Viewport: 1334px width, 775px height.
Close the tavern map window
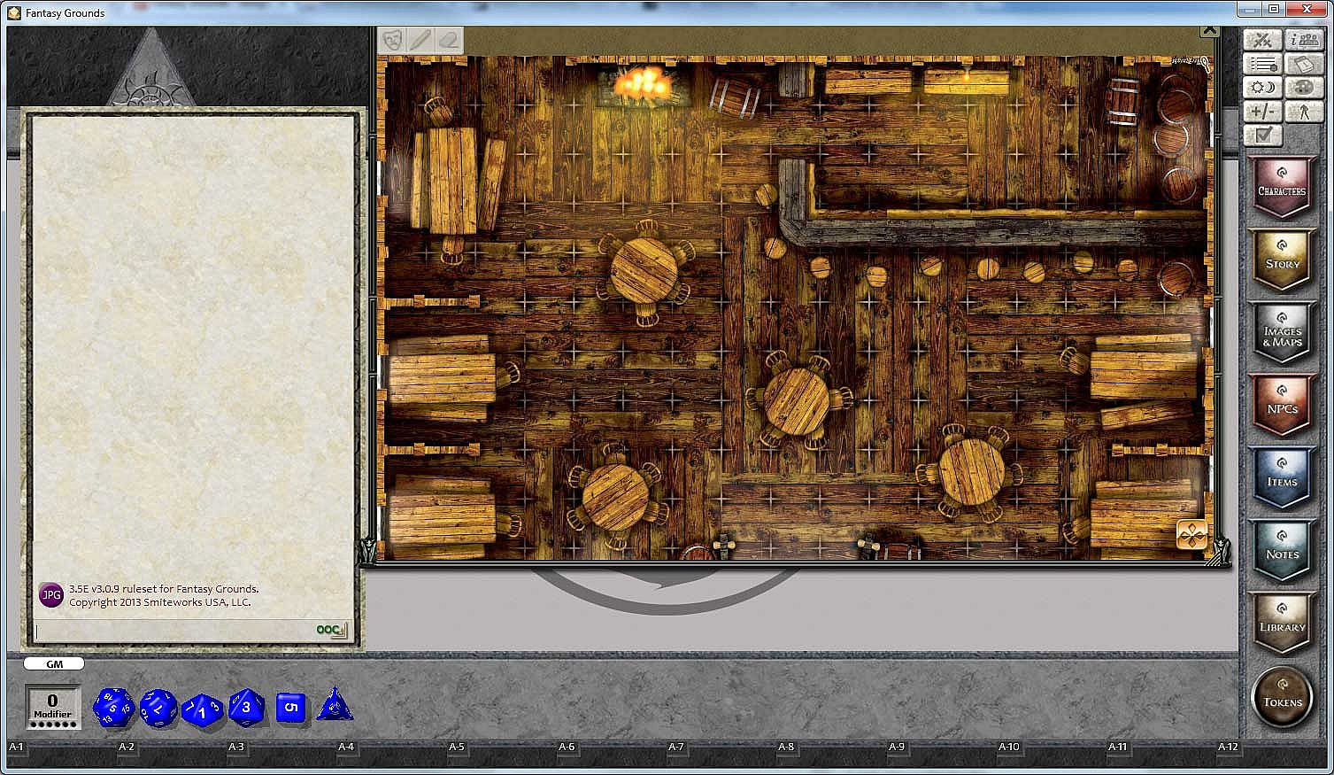point(1209,31)
